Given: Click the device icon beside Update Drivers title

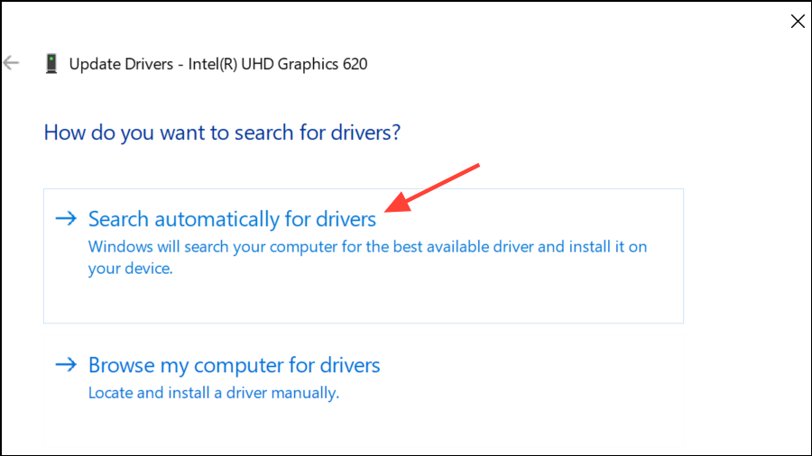Looking at the screenshot, I should [x=51, y=64].
